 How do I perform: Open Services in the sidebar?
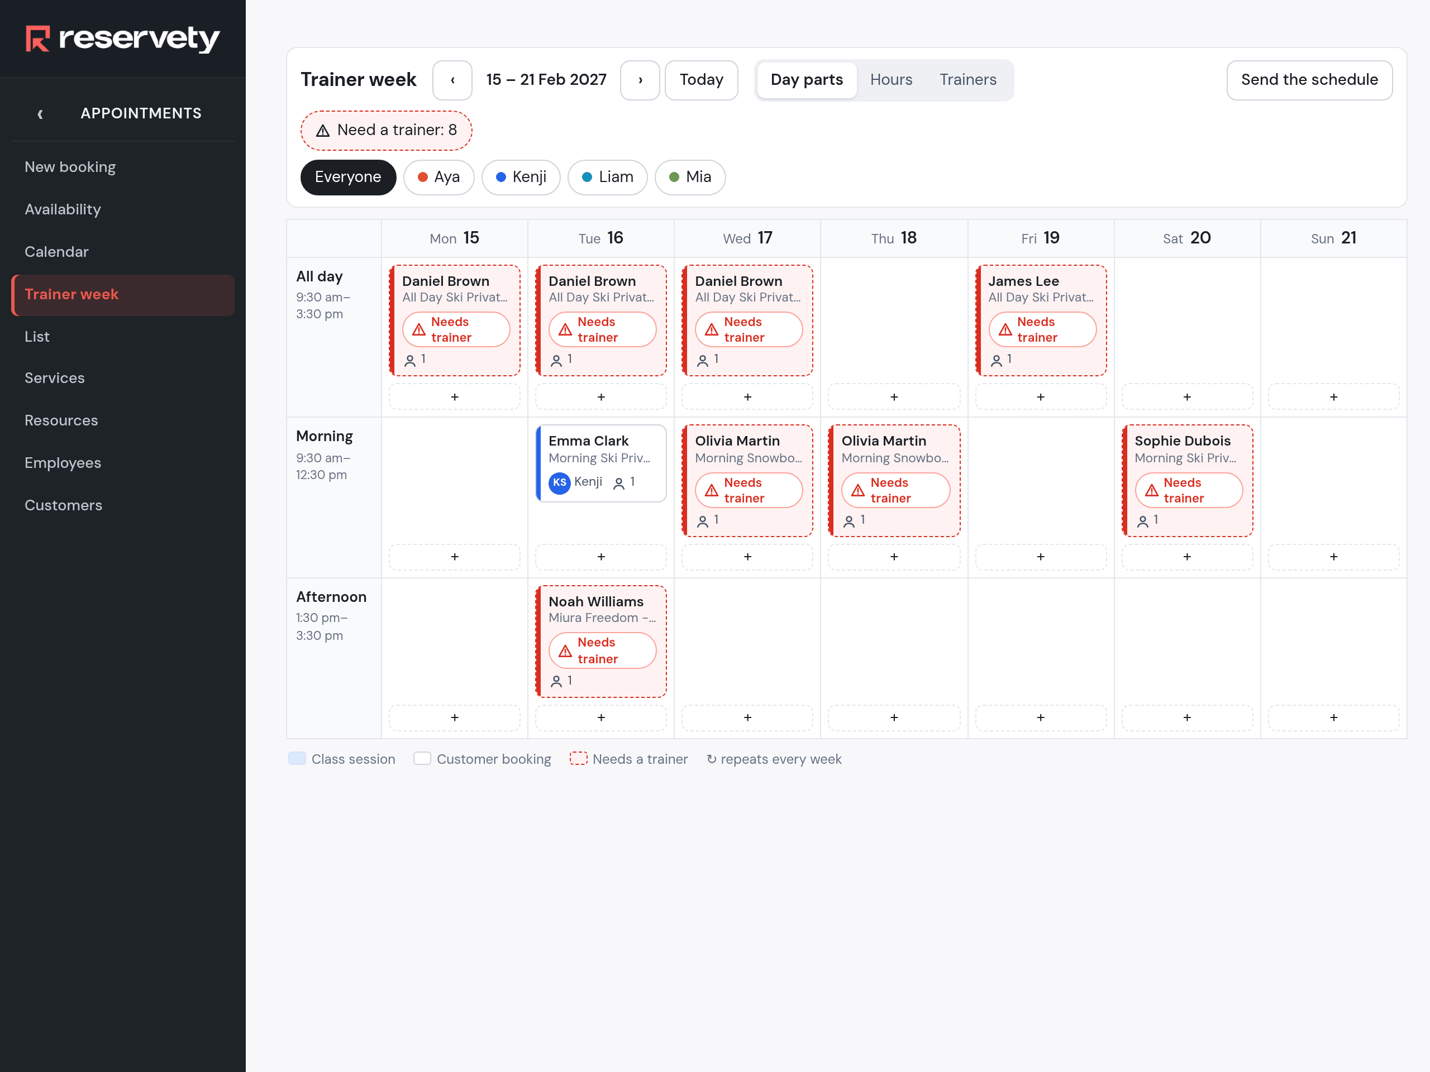(x=123, y=378)
